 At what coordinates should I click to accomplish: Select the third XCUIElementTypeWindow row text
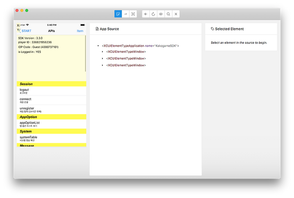[126, 65]
